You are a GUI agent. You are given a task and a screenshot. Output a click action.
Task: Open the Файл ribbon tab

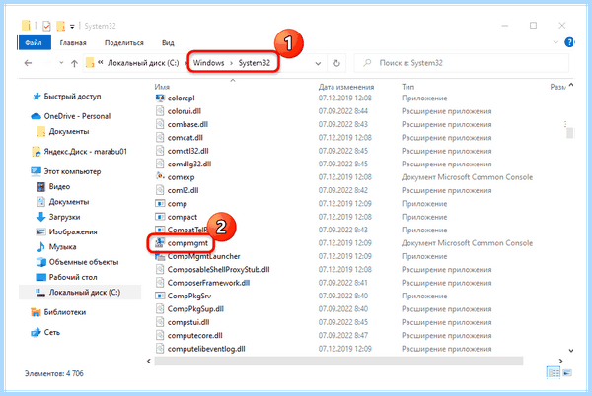[34, 43]
